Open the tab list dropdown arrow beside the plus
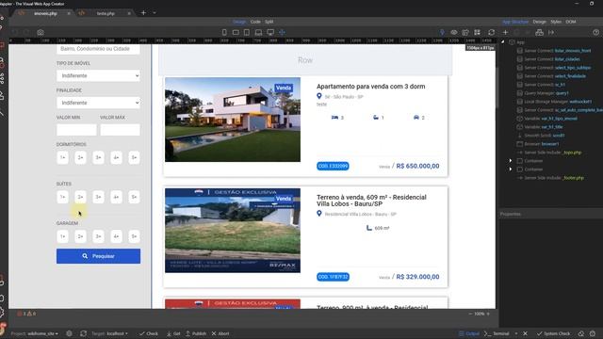This screenshot has width=603, height=339. [155, 12]
